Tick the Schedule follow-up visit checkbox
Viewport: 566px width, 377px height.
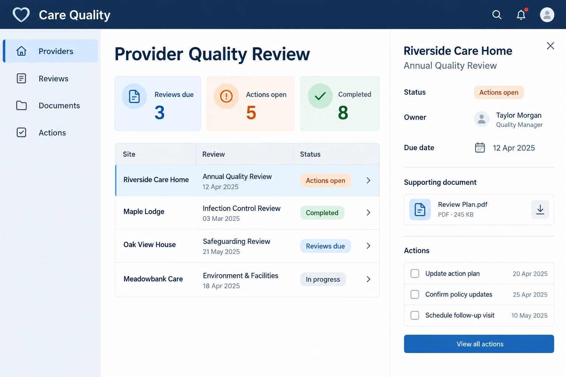coord(415,316)
